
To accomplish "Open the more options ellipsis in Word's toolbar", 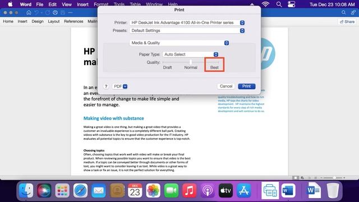I will pos(70,12).
